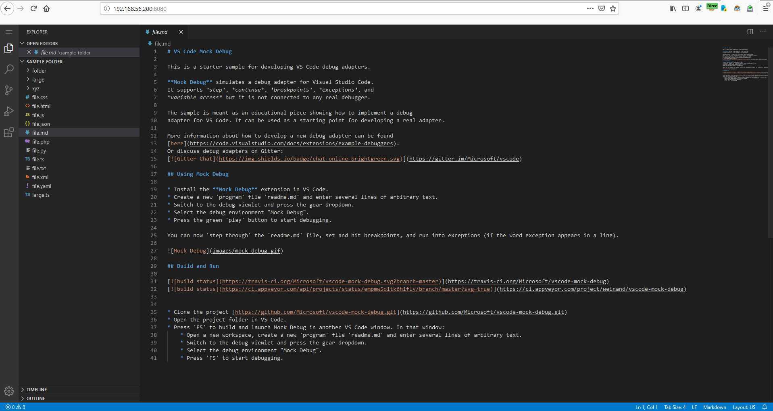
Task: Change 'Tab Size: 4' indentation setting
Action: pyautogui.click(x=675, y=407)
